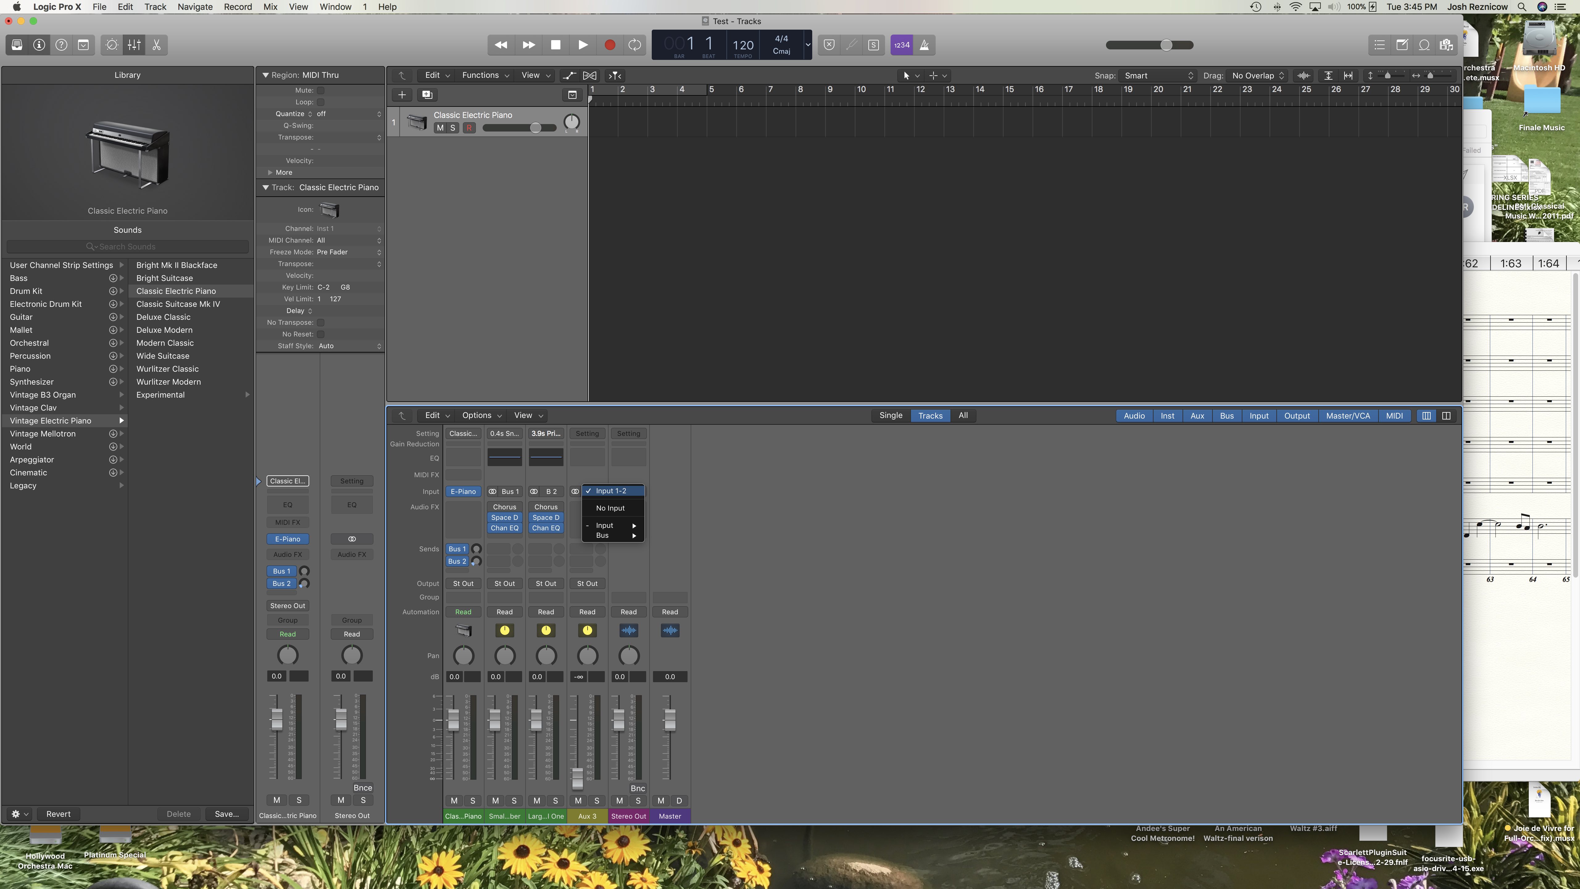Open the Mixer via toolbar icon
This screenshot has height=889, width=1580.
[x=134, y=45]
